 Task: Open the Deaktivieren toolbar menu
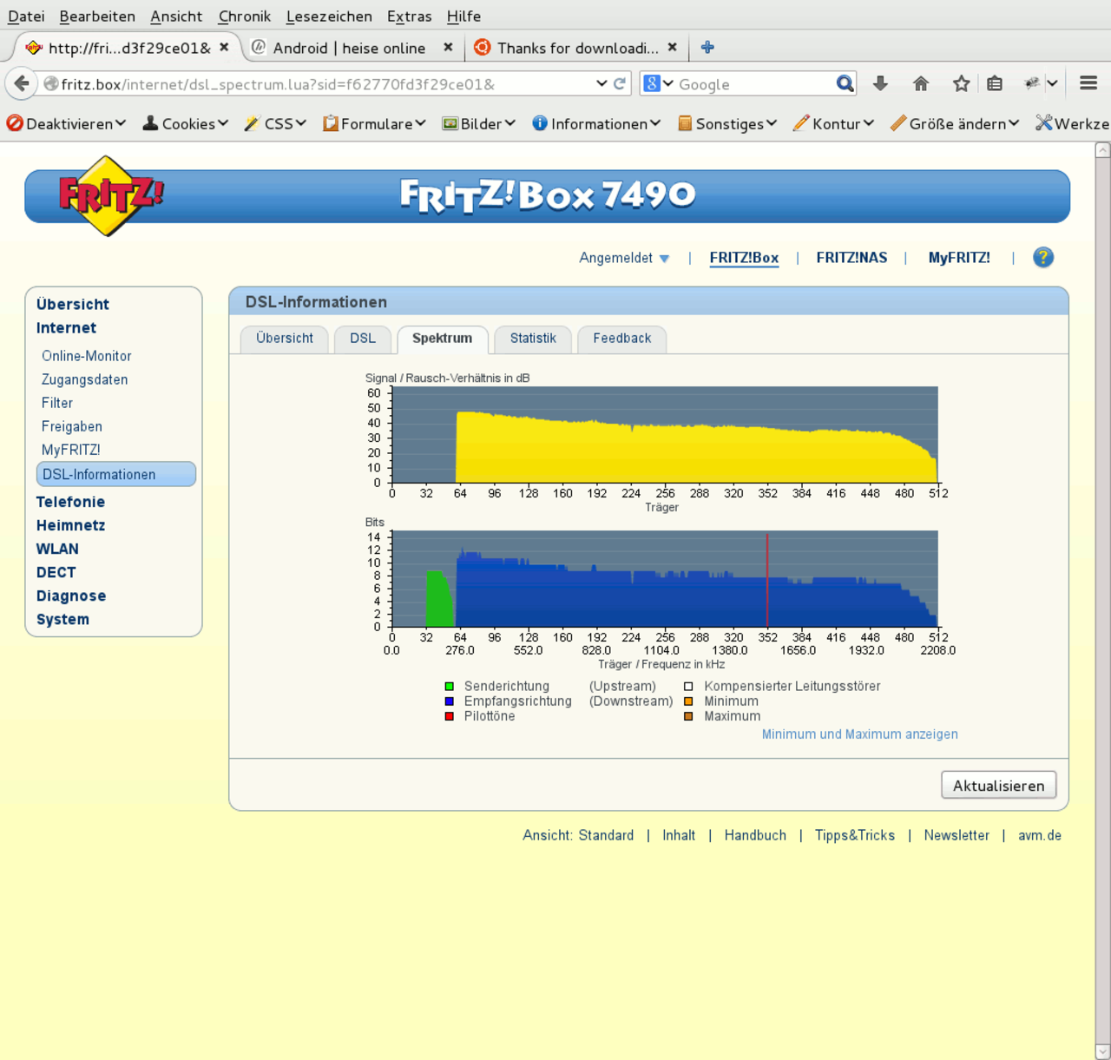point(66,123)
